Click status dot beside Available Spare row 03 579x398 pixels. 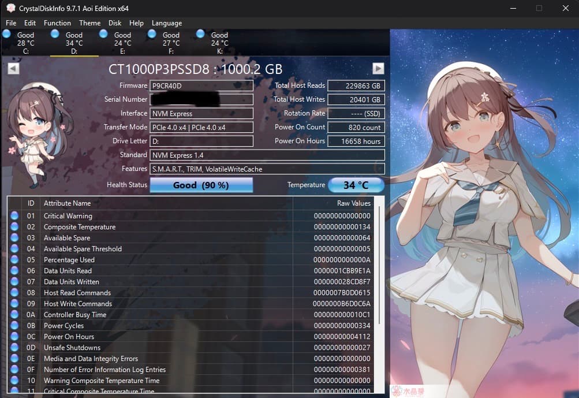(x=14, y=237)
